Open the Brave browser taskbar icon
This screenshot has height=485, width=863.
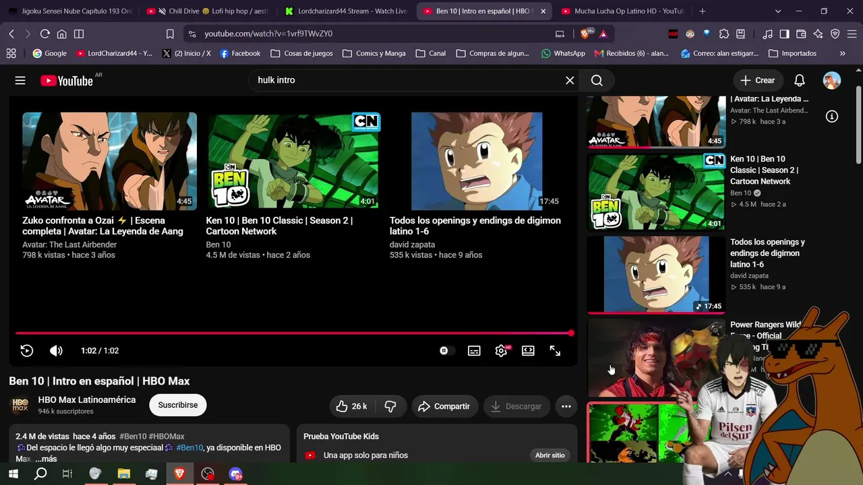(179, 474)
